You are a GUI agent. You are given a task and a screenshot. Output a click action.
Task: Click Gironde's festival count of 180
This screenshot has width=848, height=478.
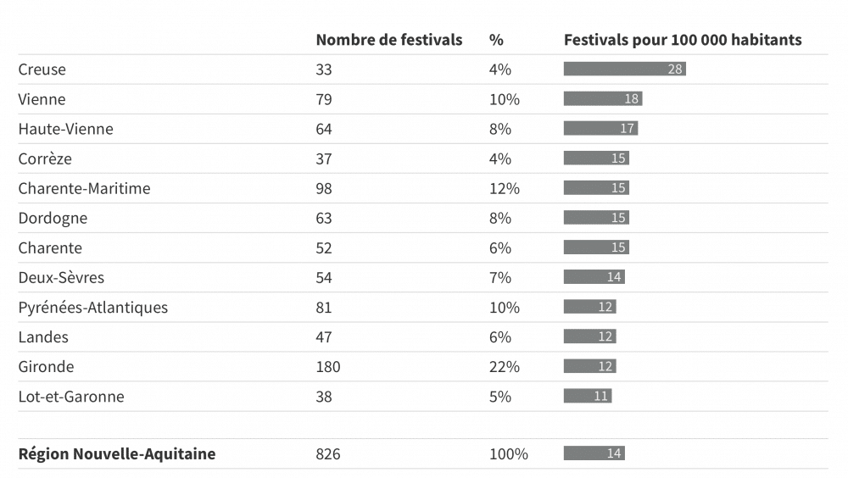[327, 366]
